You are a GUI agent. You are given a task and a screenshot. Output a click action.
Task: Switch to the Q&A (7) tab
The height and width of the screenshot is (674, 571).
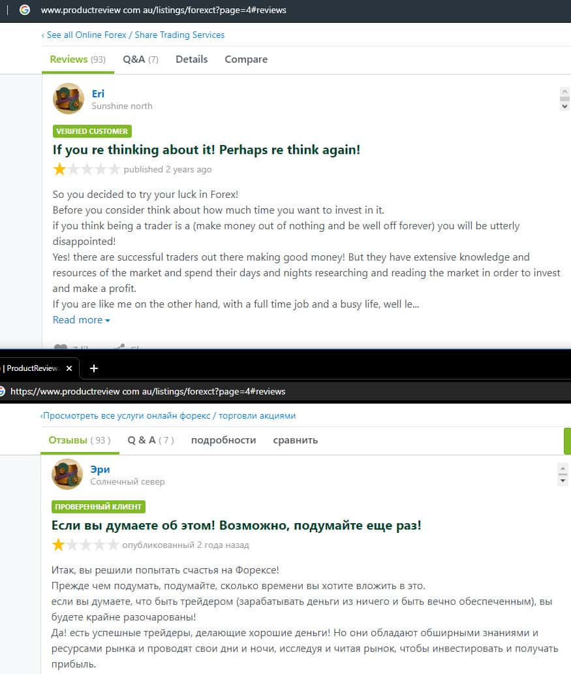coord(140,59)
